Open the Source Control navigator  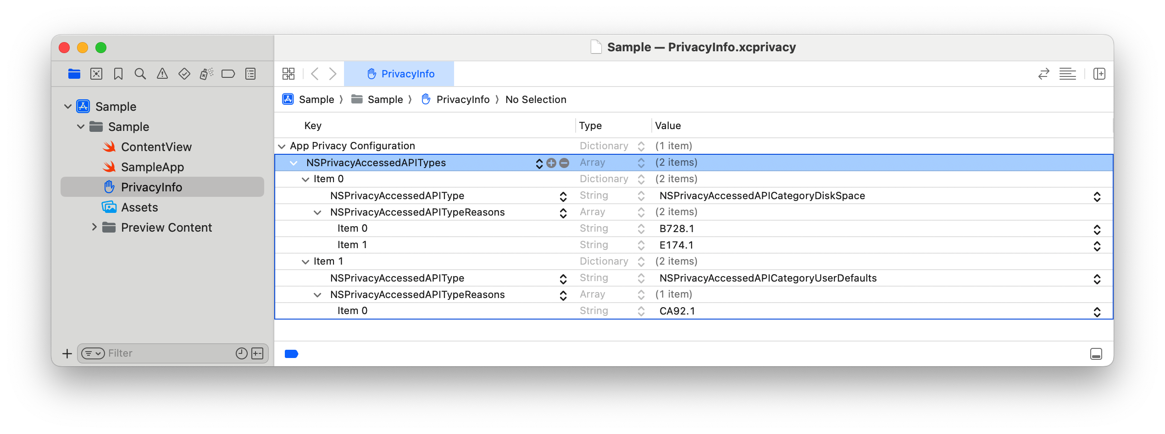pos(96,74)
